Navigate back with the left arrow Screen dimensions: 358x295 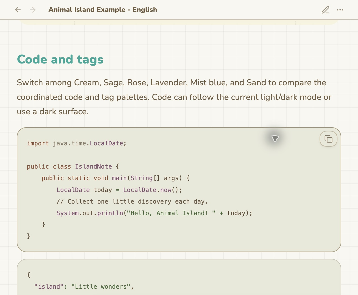[18, 10]
